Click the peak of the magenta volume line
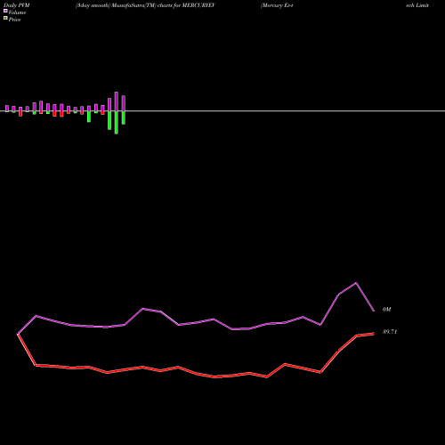The image size is (445, 445). pos(356,283)
